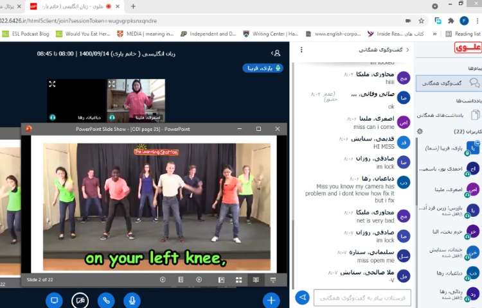Close the علوی زبان انگلیسی tab
The image size is (482, 308).
118,6
